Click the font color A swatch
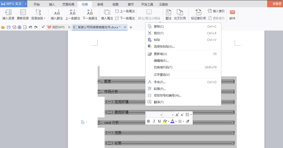The image size is (283, 148). point(172,121)
